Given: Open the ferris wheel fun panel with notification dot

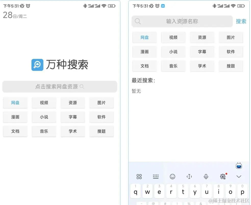Looking at the screenshot, I should point(223,176).
